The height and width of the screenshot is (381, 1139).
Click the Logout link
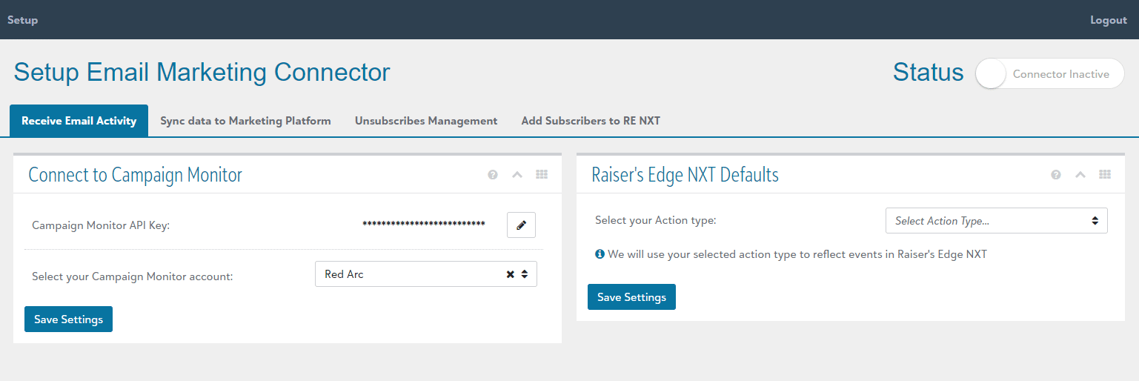point(1108,20)
